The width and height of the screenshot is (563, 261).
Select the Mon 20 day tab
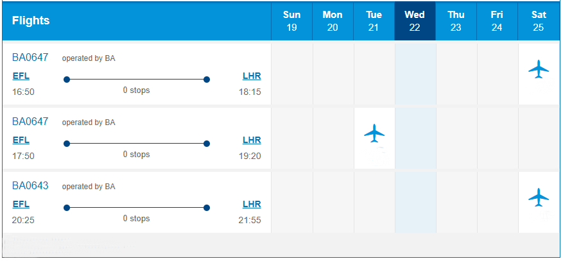tap(333, 21)
